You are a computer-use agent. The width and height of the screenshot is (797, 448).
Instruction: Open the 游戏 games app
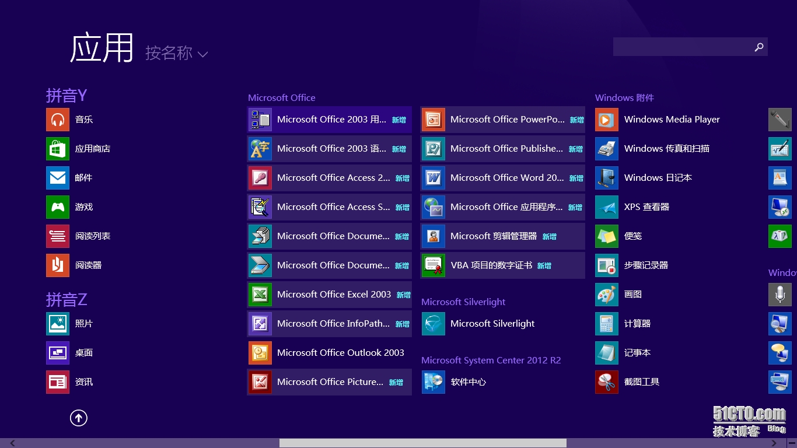(69, 207)
